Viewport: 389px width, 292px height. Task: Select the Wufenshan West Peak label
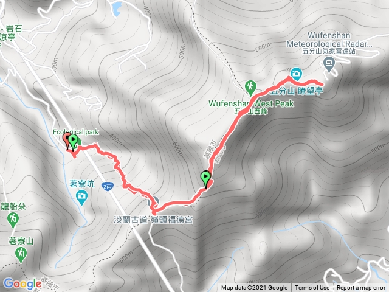(251, 103)
